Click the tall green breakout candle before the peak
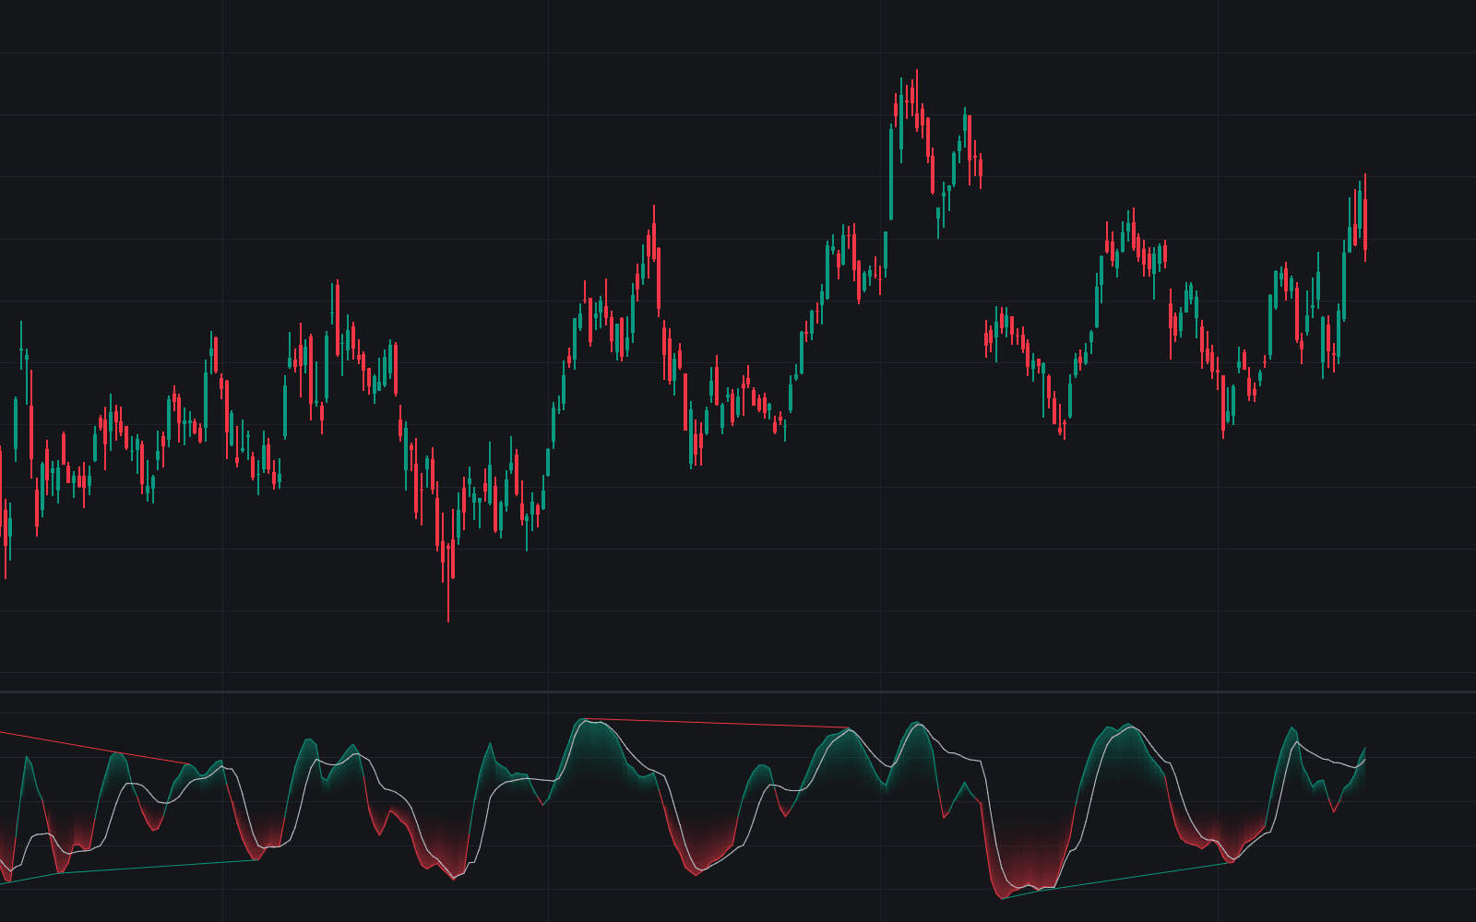The image size is (1476, 922). click(891, 172)
